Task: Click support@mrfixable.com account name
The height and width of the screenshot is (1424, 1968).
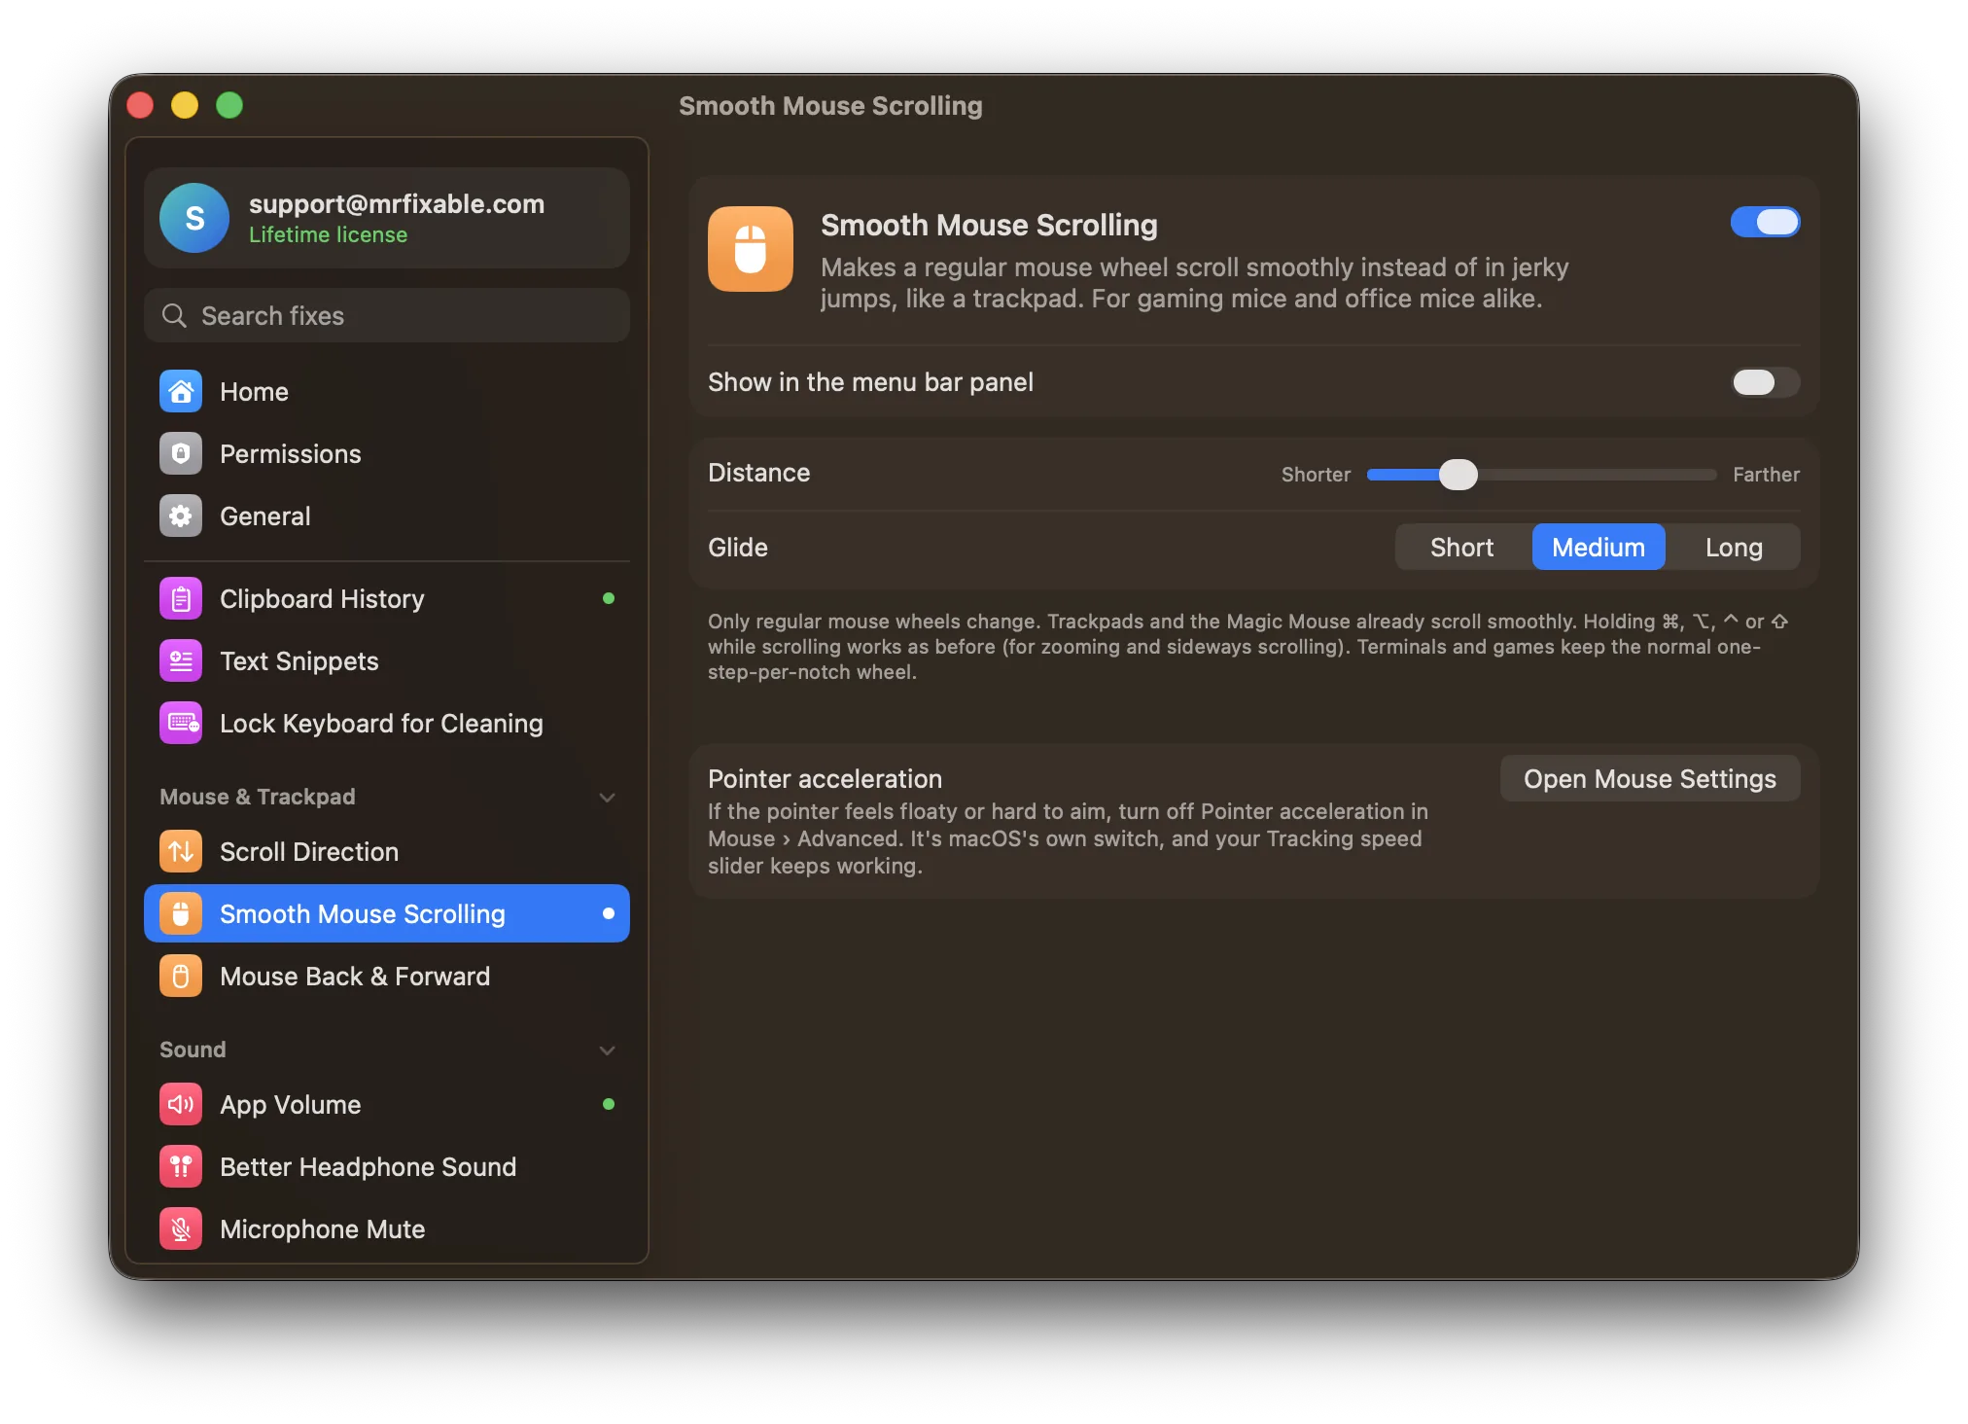Action: pos(397,204)
